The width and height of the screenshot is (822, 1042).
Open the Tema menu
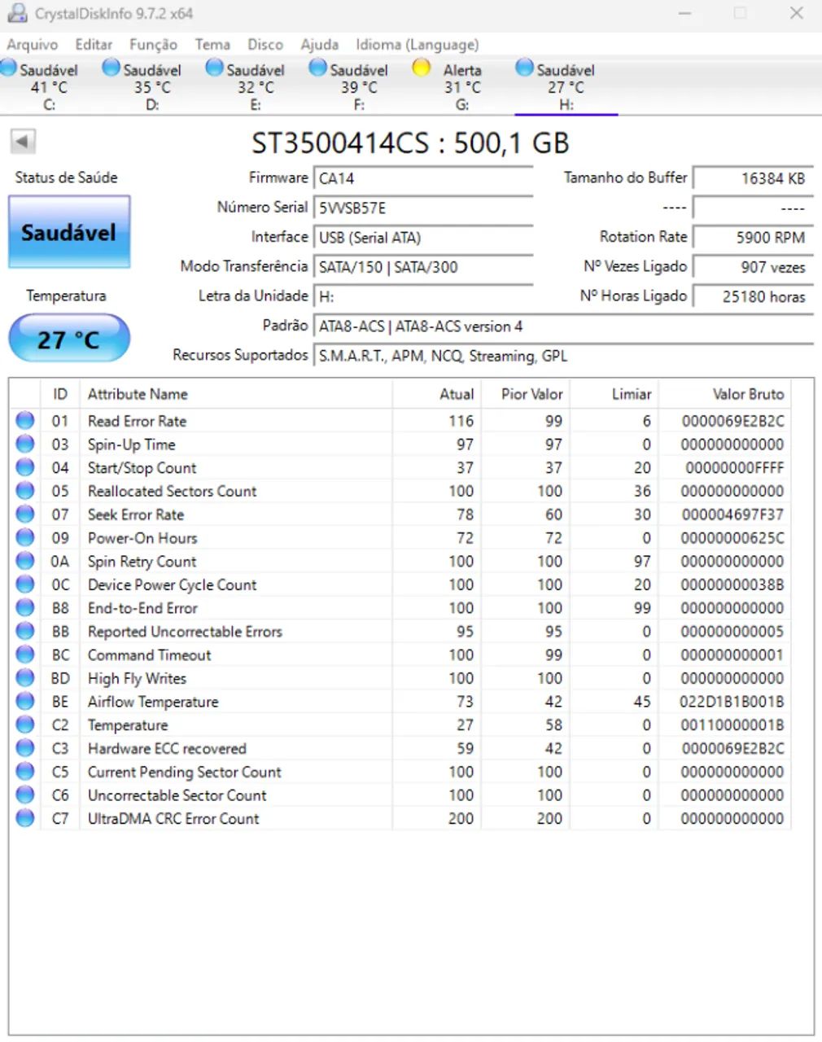point(212,45)
